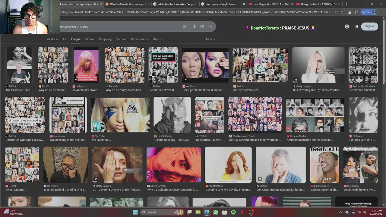Open File Explorer from the taskbar

point(198,212)
